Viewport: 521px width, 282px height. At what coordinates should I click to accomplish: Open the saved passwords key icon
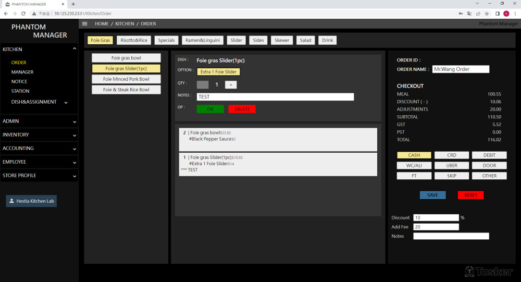[x=461, y=14]
